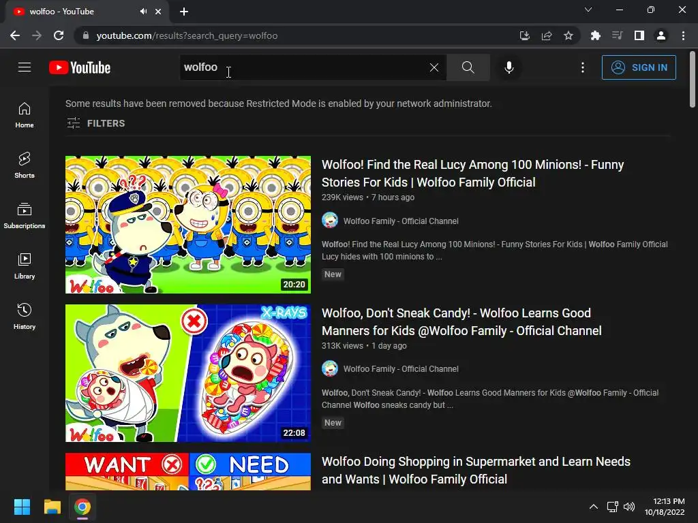Go to the YouTube logo home link
The width and height of the screenshot is (698, 523).
pyautogui.click(x=80, y=67)
